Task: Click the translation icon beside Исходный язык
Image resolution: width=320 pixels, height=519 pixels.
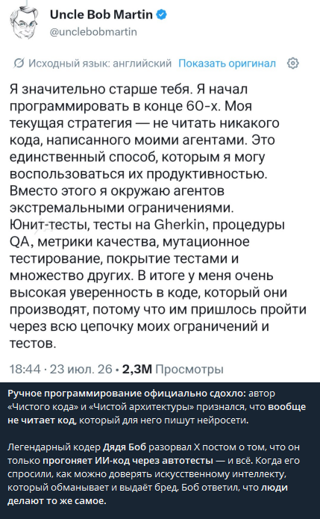Action: click(19, 63)
